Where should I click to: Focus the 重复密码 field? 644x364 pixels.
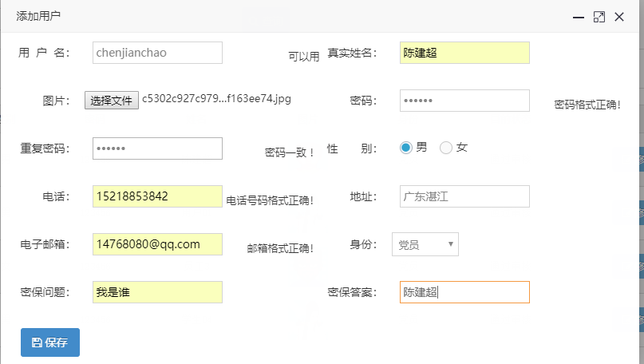tap(157, 148)
